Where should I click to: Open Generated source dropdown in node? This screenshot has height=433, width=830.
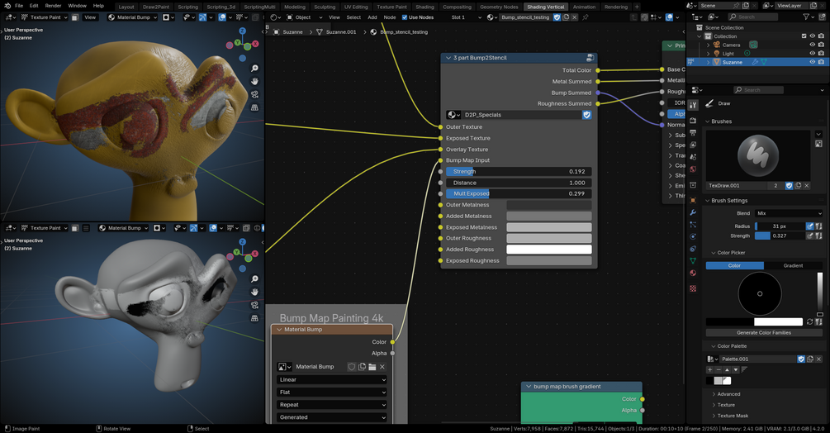332,417
